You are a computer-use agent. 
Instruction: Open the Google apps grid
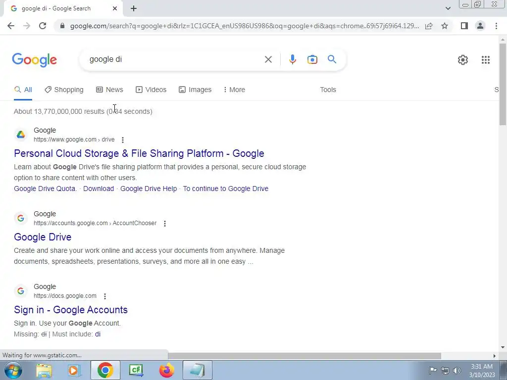pos(486,60)
